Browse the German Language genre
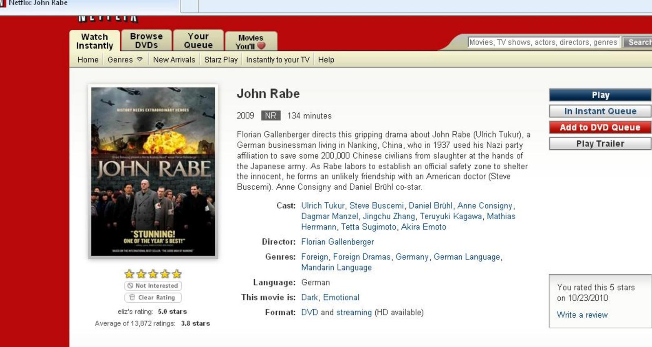This screenshot has height=347, width=652. pyautogui.click(x=467, y=257)
